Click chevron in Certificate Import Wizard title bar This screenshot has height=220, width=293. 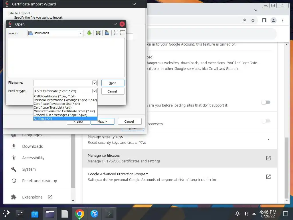(x=134, y=4)
